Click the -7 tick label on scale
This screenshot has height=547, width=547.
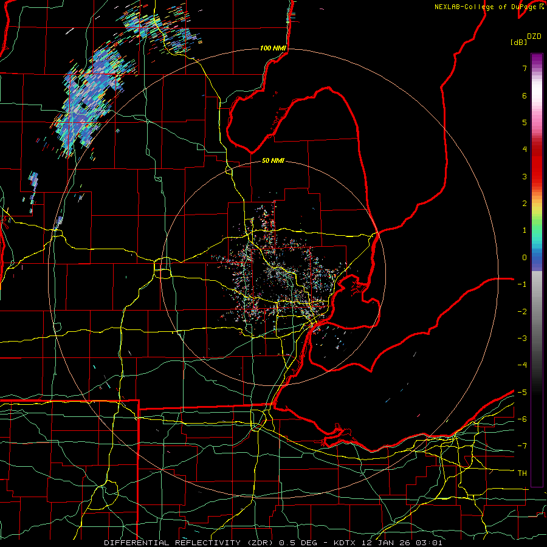(x=522, y=446)
